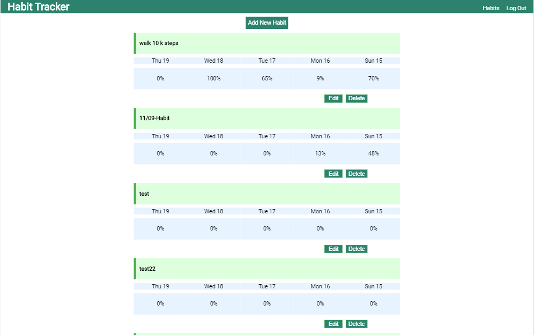Delete the walk 10 k steps habit
534x335 pixels.
pyautogui.click(x=357, y=98)
